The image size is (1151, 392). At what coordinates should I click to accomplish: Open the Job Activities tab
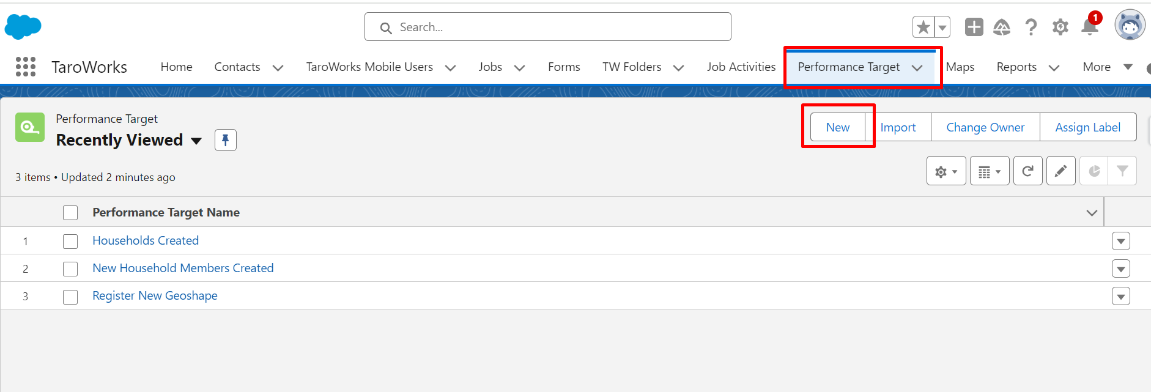(741, 67)
